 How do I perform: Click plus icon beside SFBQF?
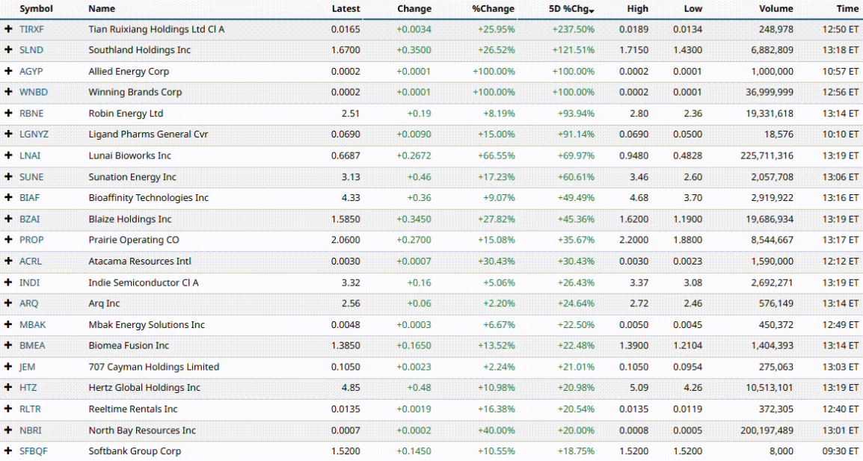(x=8, y=451)
